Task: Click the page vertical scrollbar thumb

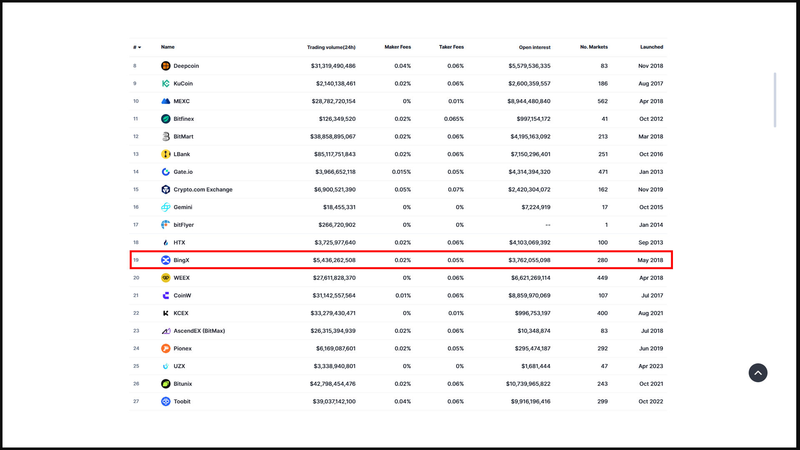Action: click(x=775, y=100)
